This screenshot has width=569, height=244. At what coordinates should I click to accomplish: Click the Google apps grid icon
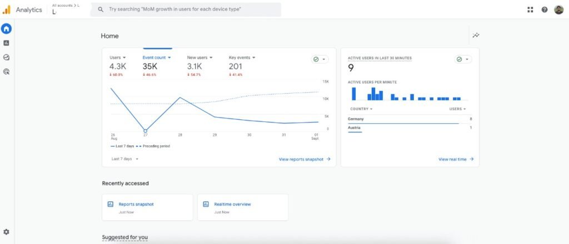530,9
